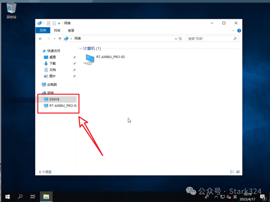Click the 网络 address bar breadcrumb
This screenshot has height=202, width=270.
[78, 38]
